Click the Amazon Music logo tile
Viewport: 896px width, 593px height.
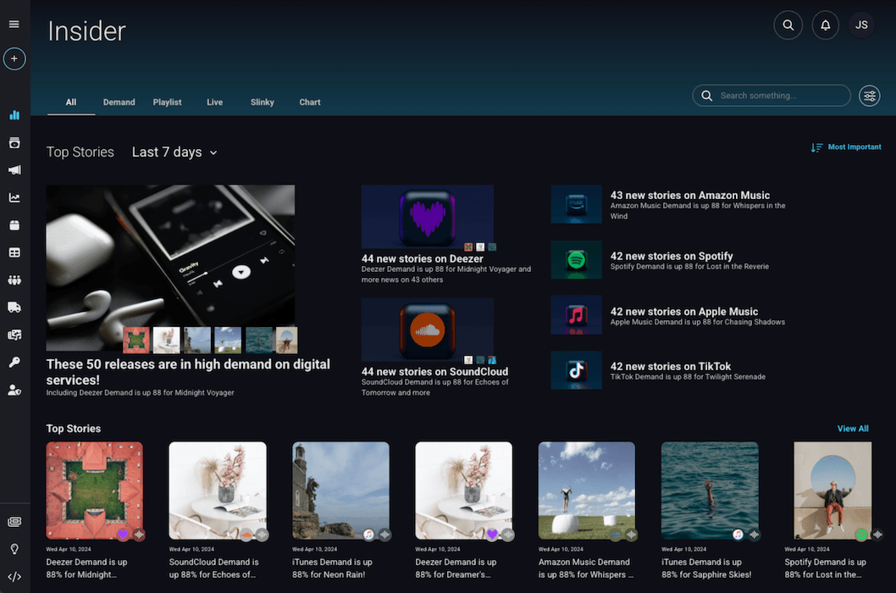click(576, 204)
